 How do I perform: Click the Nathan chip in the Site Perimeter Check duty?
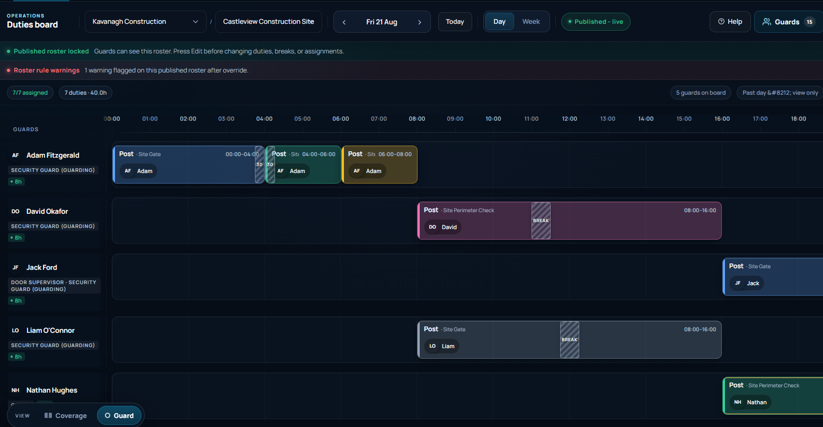click(750, 402)
